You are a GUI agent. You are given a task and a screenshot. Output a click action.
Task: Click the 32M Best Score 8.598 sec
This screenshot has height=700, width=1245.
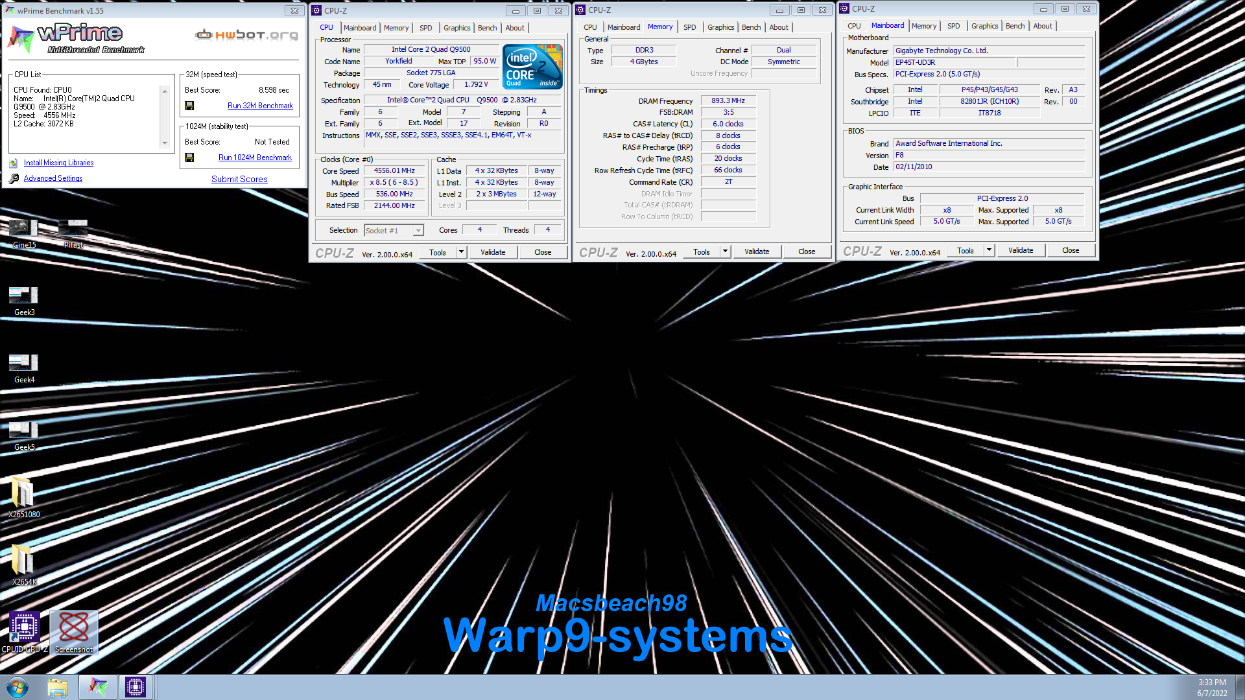coord(274,90)
